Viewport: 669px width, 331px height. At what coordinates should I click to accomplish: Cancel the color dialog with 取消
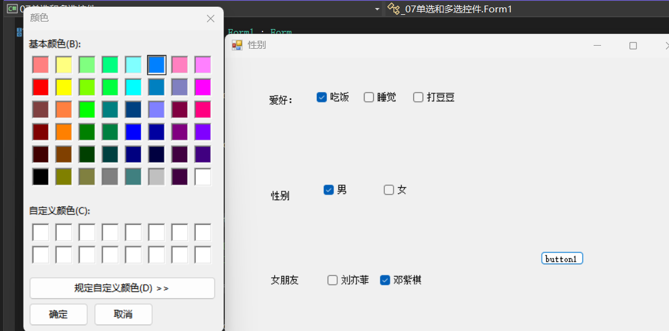pyautogui.click(x=124, y=314)
